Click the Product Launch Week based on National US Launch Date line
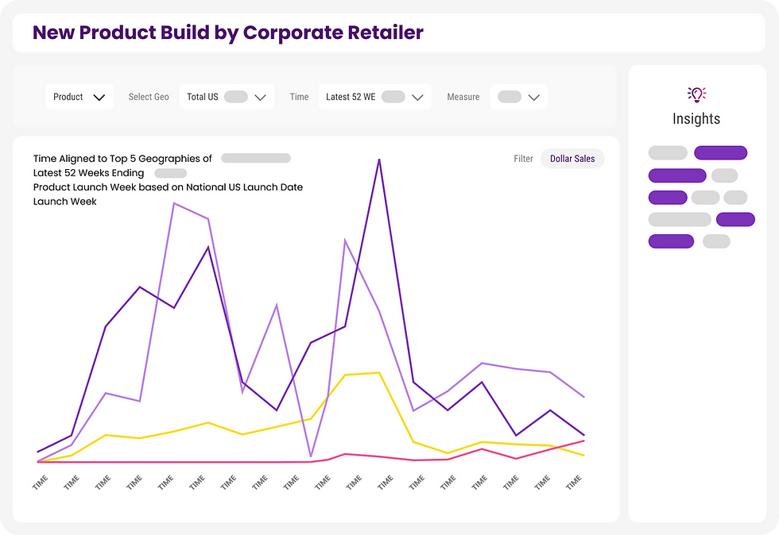Image resolution: width=779 pixels, height=535 pixels. (168, 187)
